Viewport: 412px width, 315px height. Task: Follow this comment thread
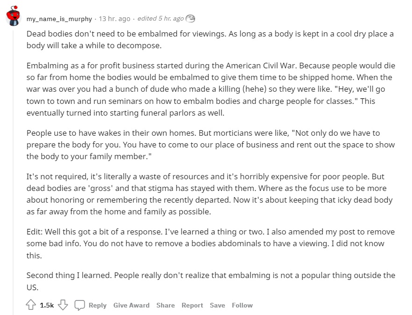coord(242,305)
